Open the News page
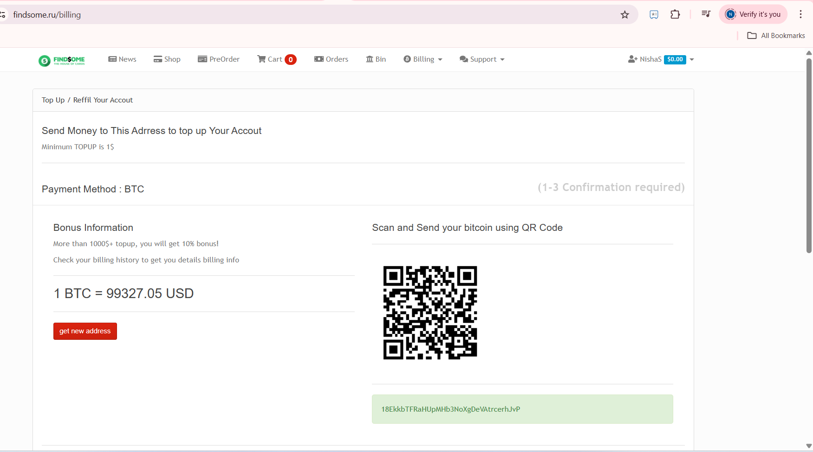This screenshot has width=813, height=452. 122,59
